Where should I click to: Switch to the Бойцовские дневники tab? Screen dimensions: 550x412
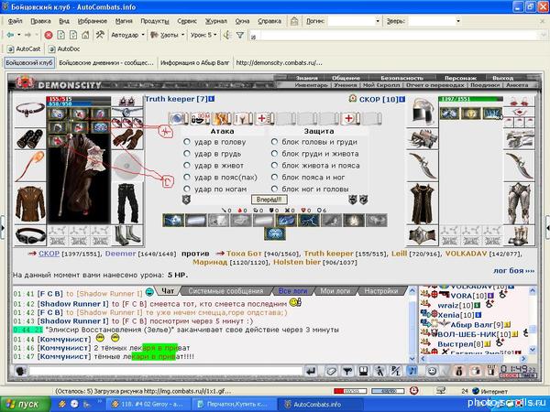[x=106, y=63]
